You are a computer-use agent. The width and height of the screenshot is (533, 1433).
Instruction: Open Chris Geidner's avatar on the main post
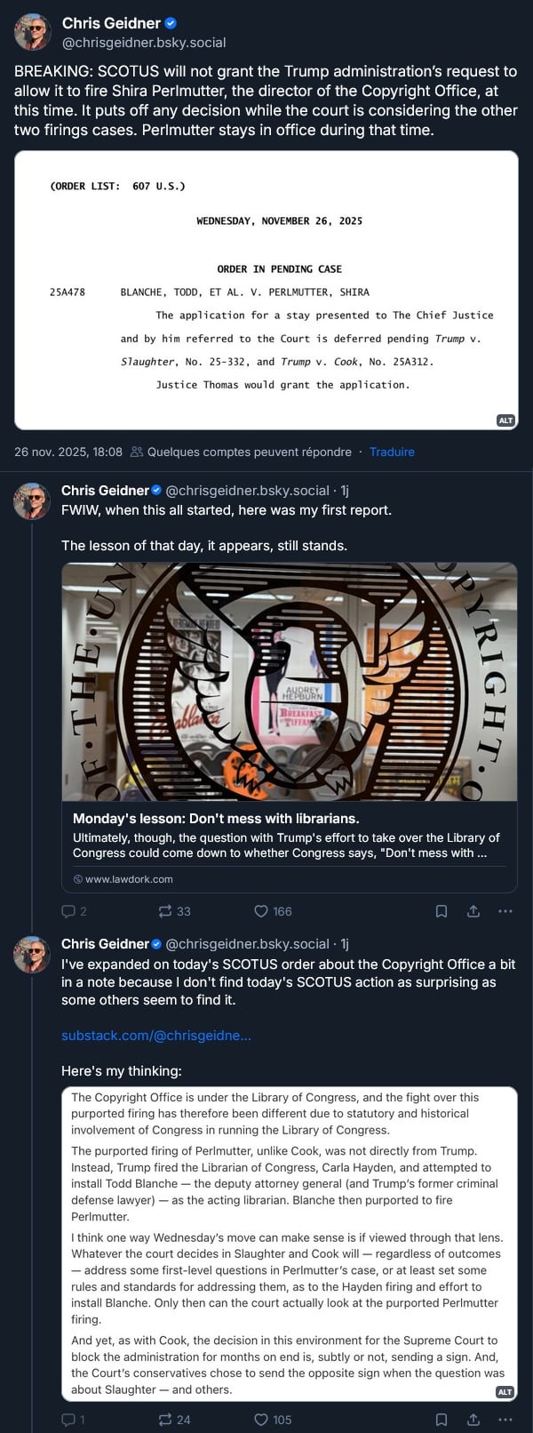click(x=33, y=33)
